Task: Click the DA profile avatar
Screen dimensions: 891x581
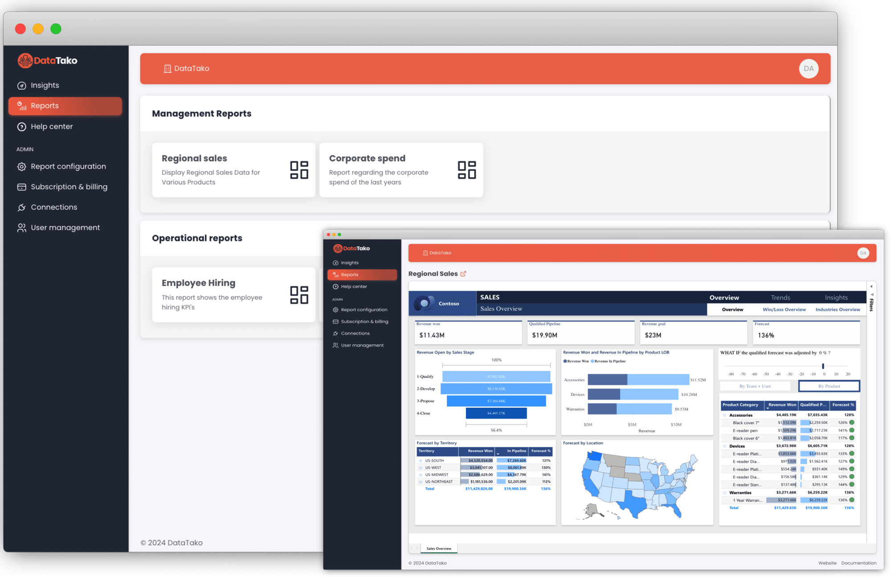Action: [809, 68]
